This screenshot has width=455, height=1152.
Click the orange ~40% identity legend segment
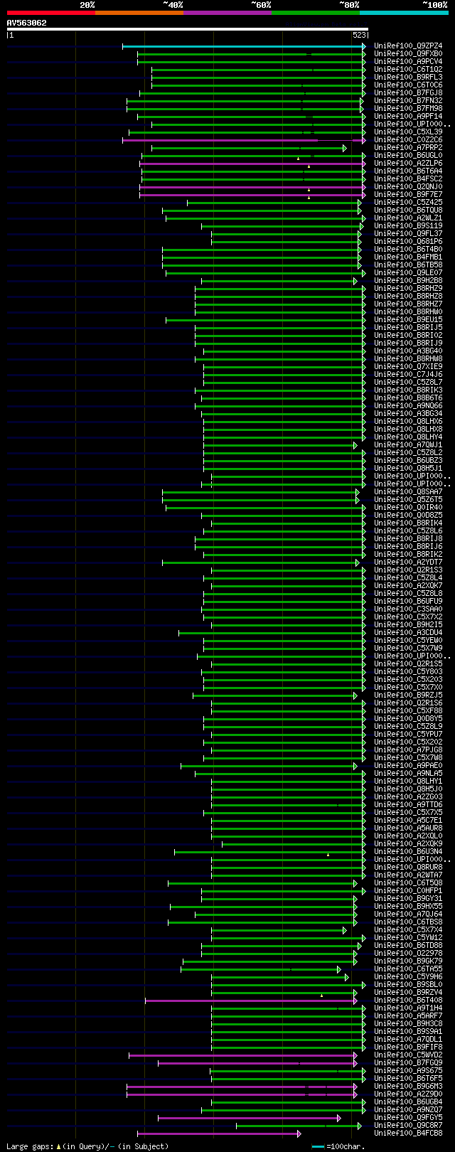coord(139,13)
